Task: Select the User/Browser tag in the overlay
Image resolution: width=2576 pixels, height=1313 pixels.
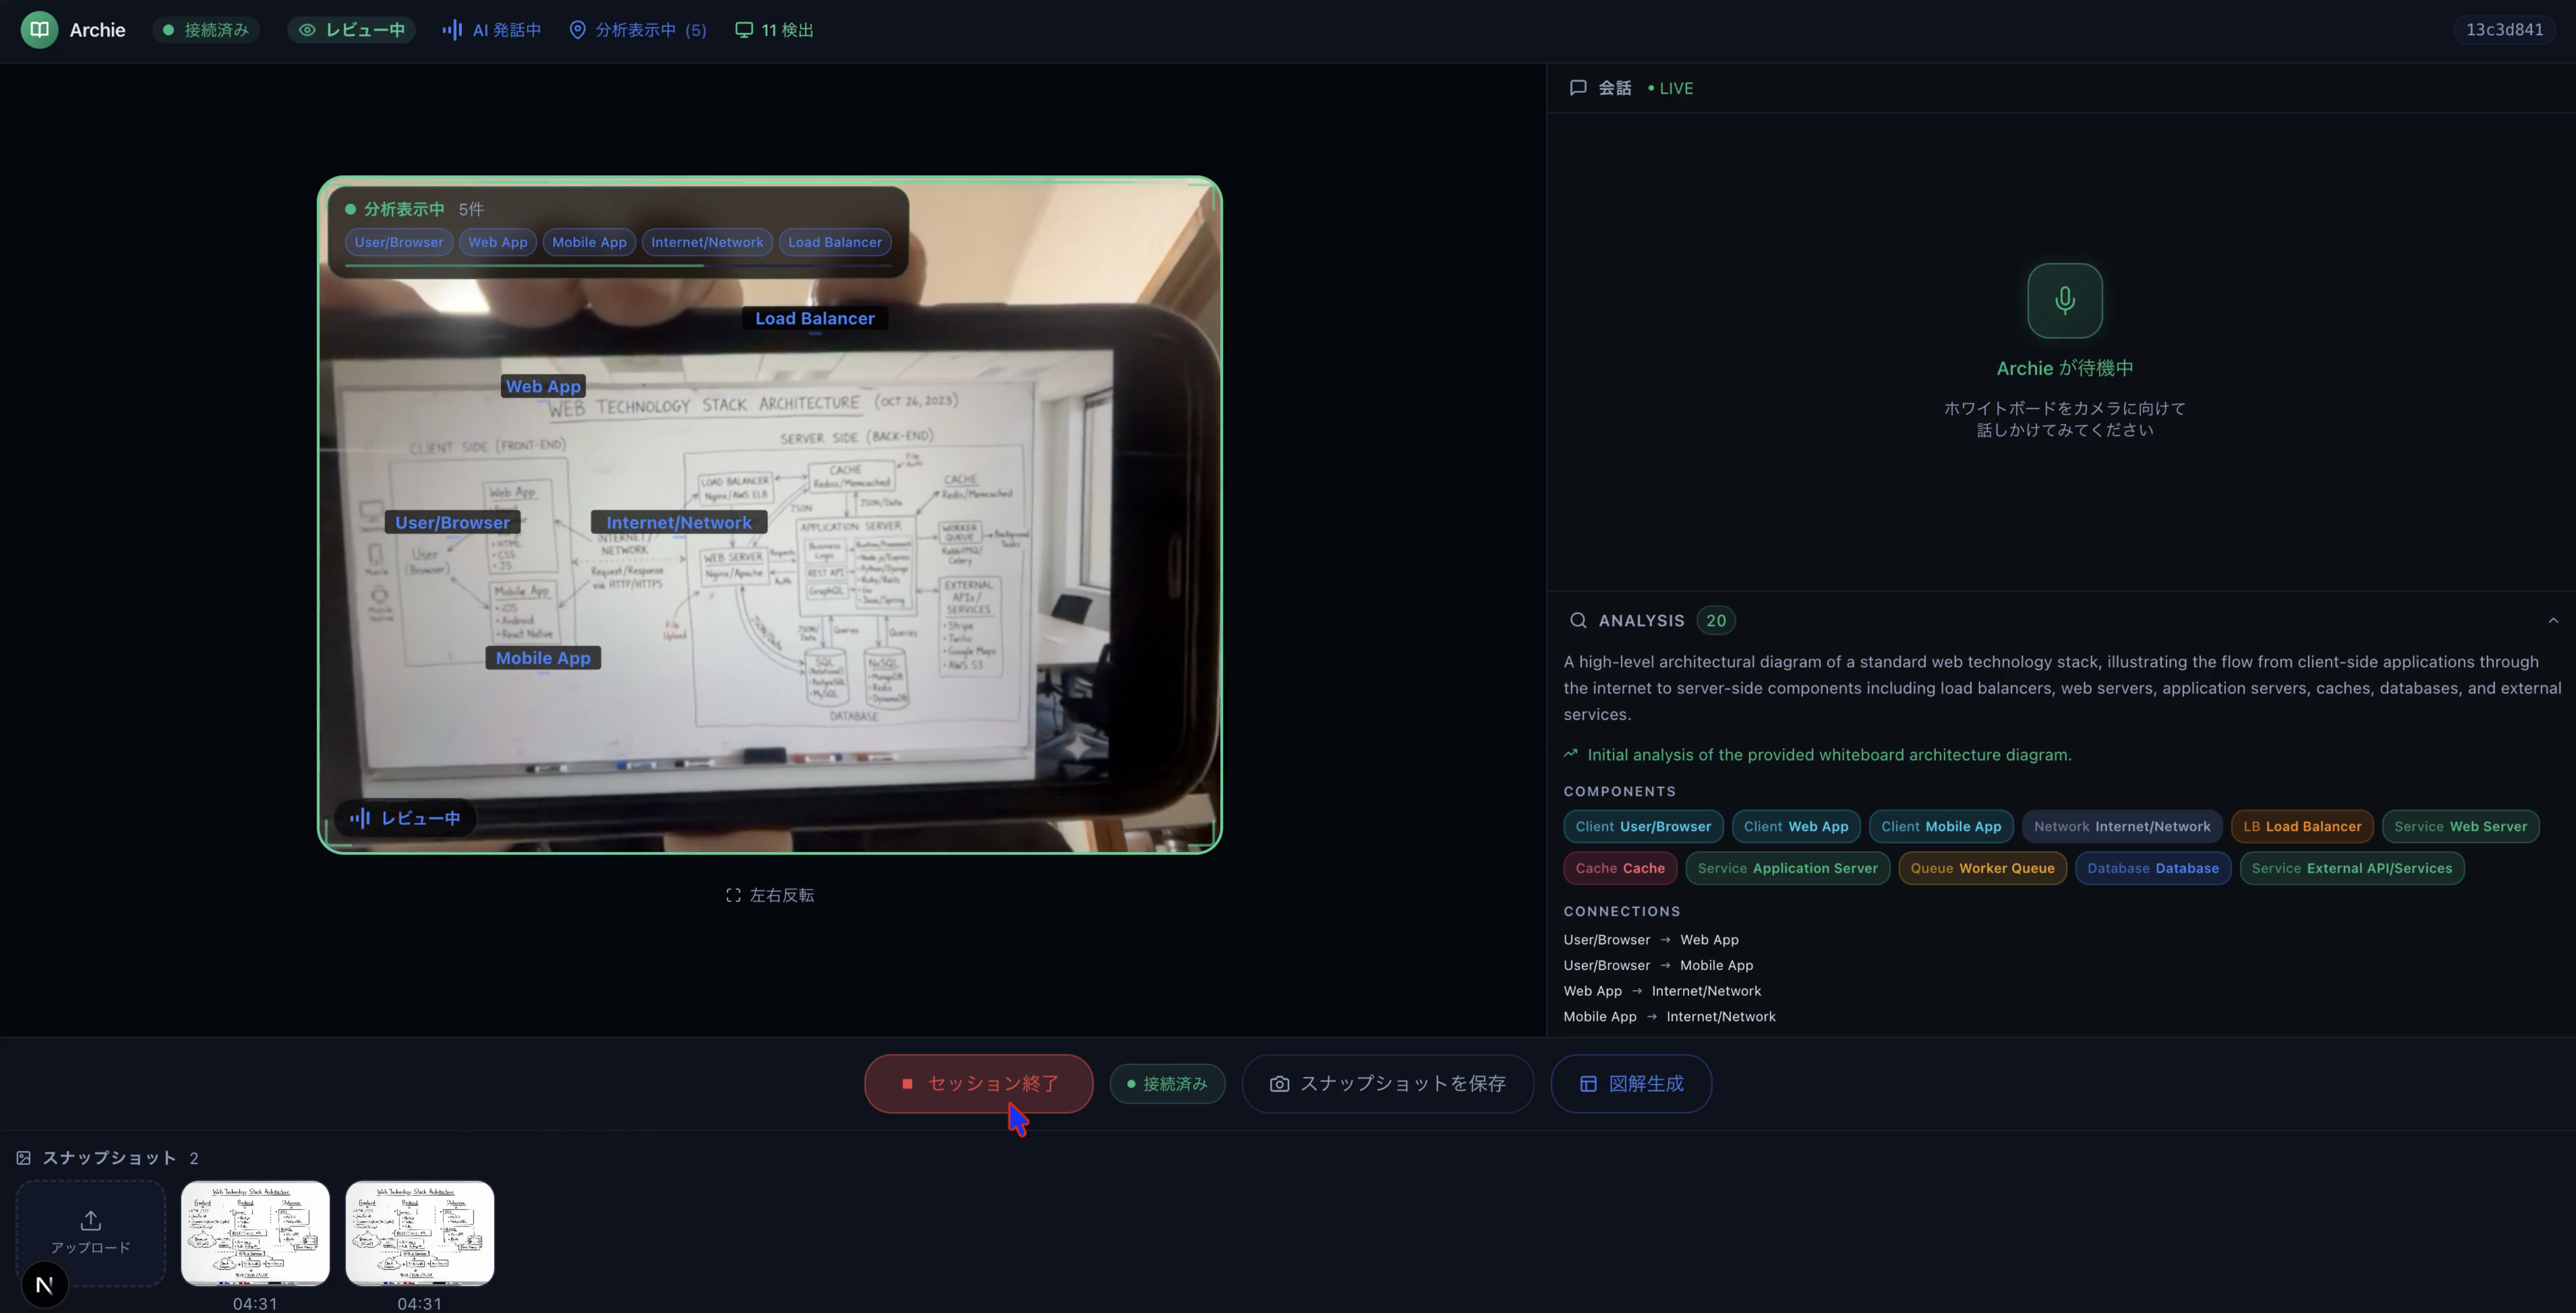Action: pos(398,242)
